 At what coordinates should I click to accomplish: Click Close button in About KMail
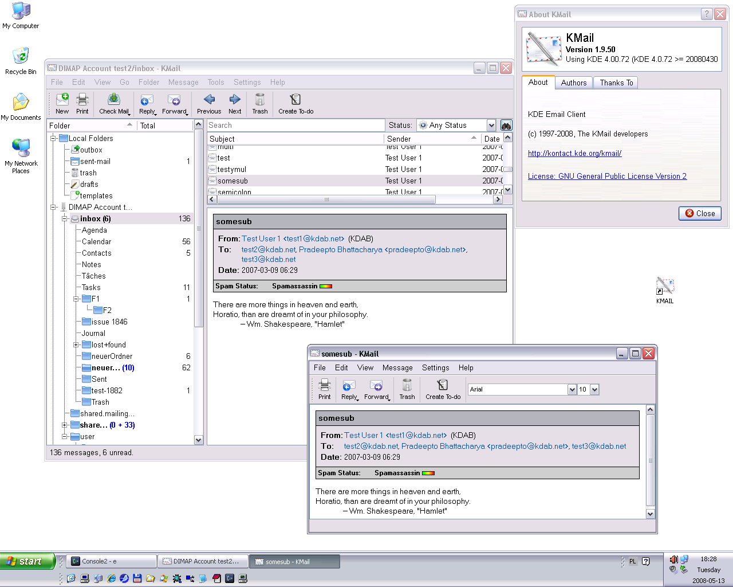[x=700, y=213]
